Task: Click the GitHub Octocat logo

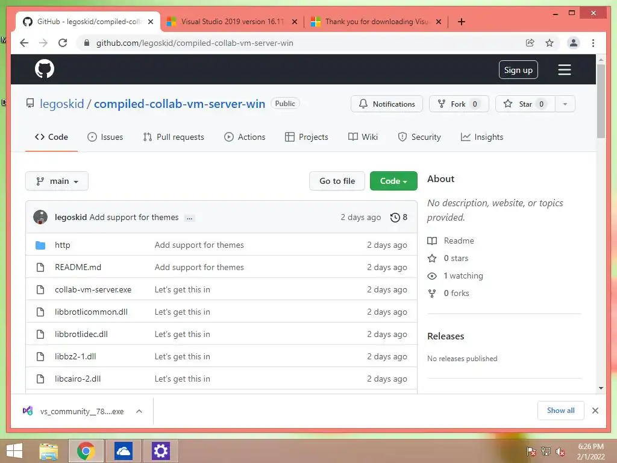Action: coord(45,69)
